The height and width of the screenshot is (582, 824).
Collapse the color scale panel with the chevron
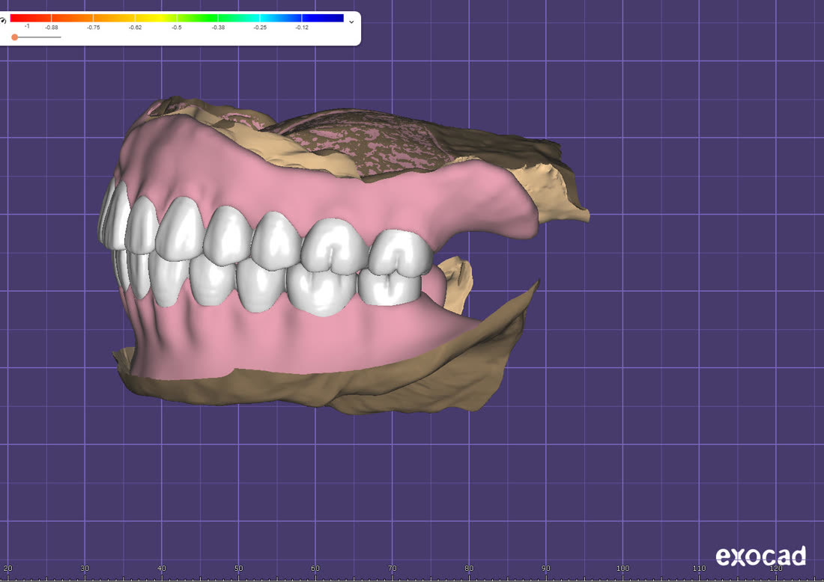[351, 22]
